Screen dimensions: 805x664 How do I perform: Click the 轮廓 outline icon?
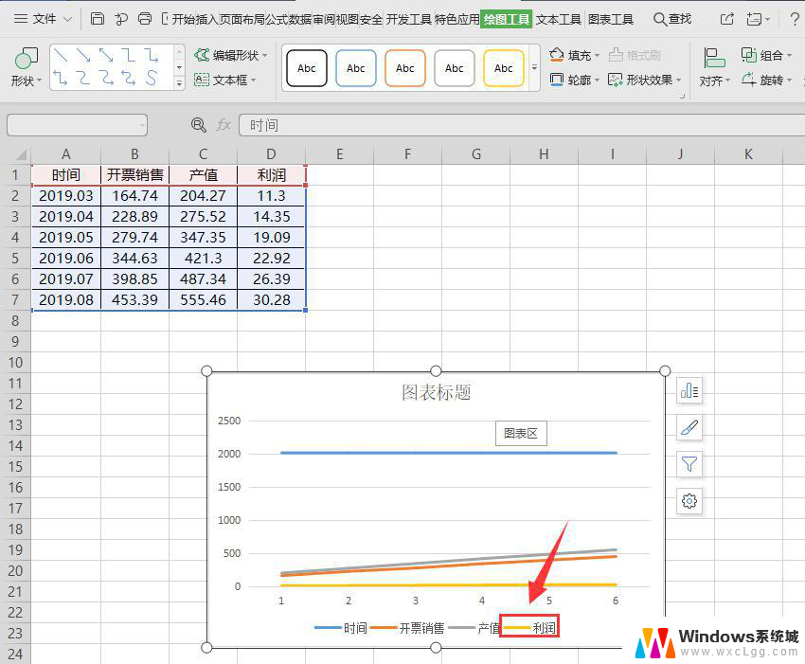[557, 80]
